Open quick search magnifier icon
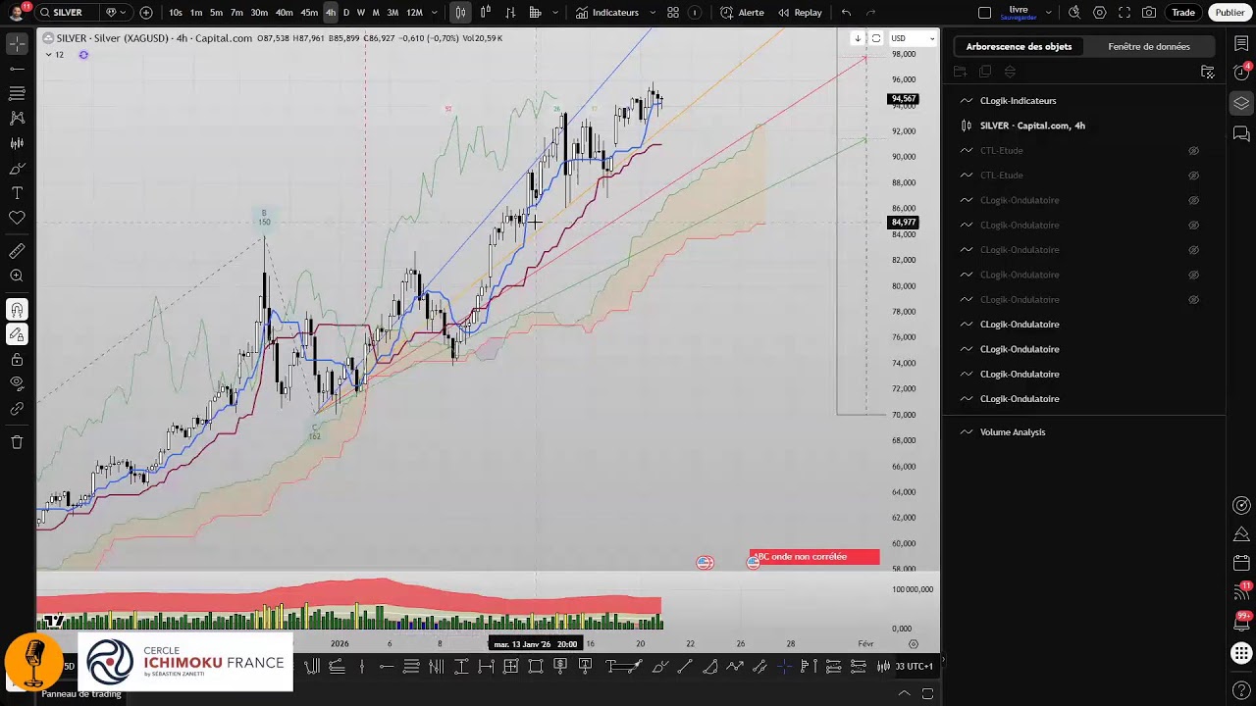The width and height of the screenshot is (1256, 706). 1074,13
